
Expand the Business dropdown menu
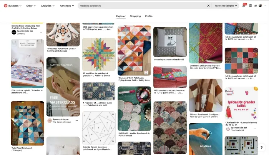click(x=15, y=6)
